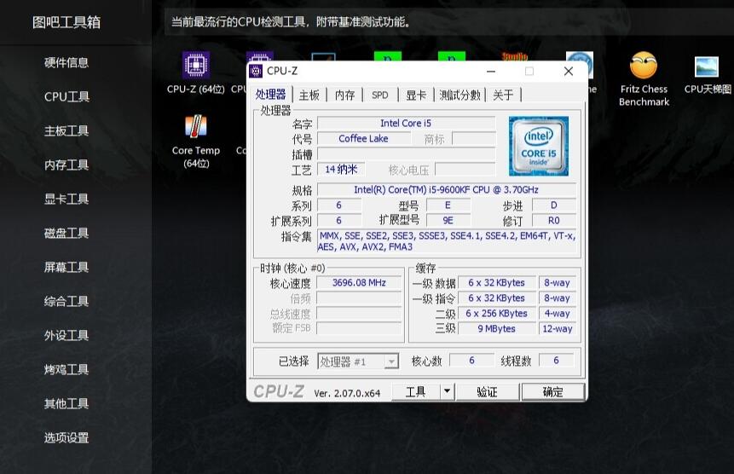
Task: Click the 12-way associativity value
Action: (x=557, y=329)
